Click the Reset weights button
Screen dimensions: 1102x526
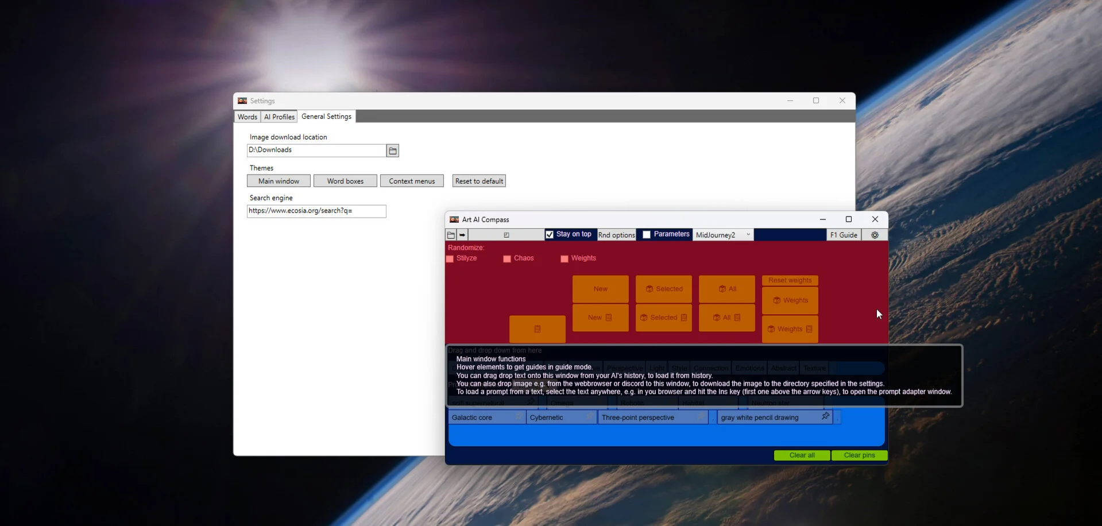click(x=790, y=280)
